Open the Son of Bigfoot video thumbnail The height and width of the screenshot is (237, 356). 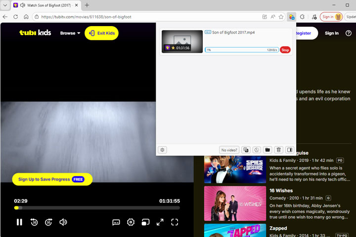coord(182,41)
